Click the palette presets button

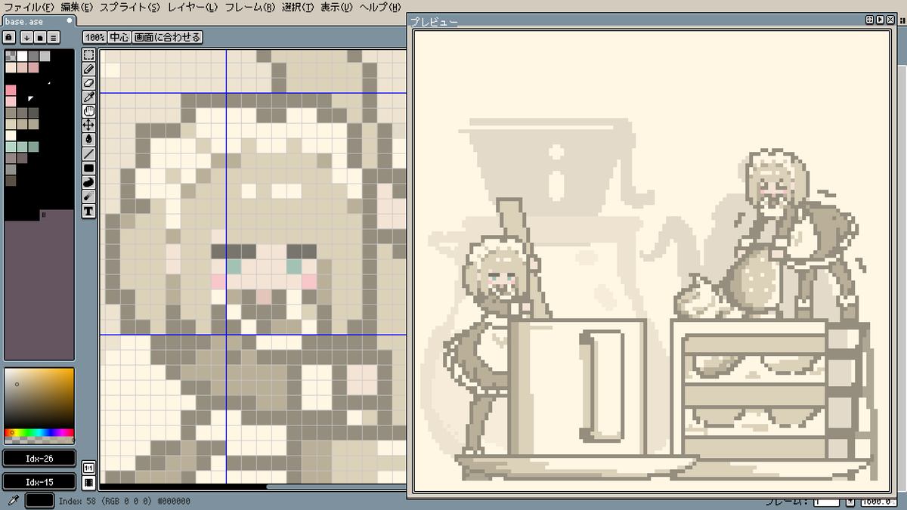[x=40, y=36]
